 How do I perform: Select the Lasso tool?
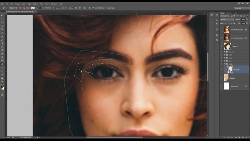click(x=2, y=22)
